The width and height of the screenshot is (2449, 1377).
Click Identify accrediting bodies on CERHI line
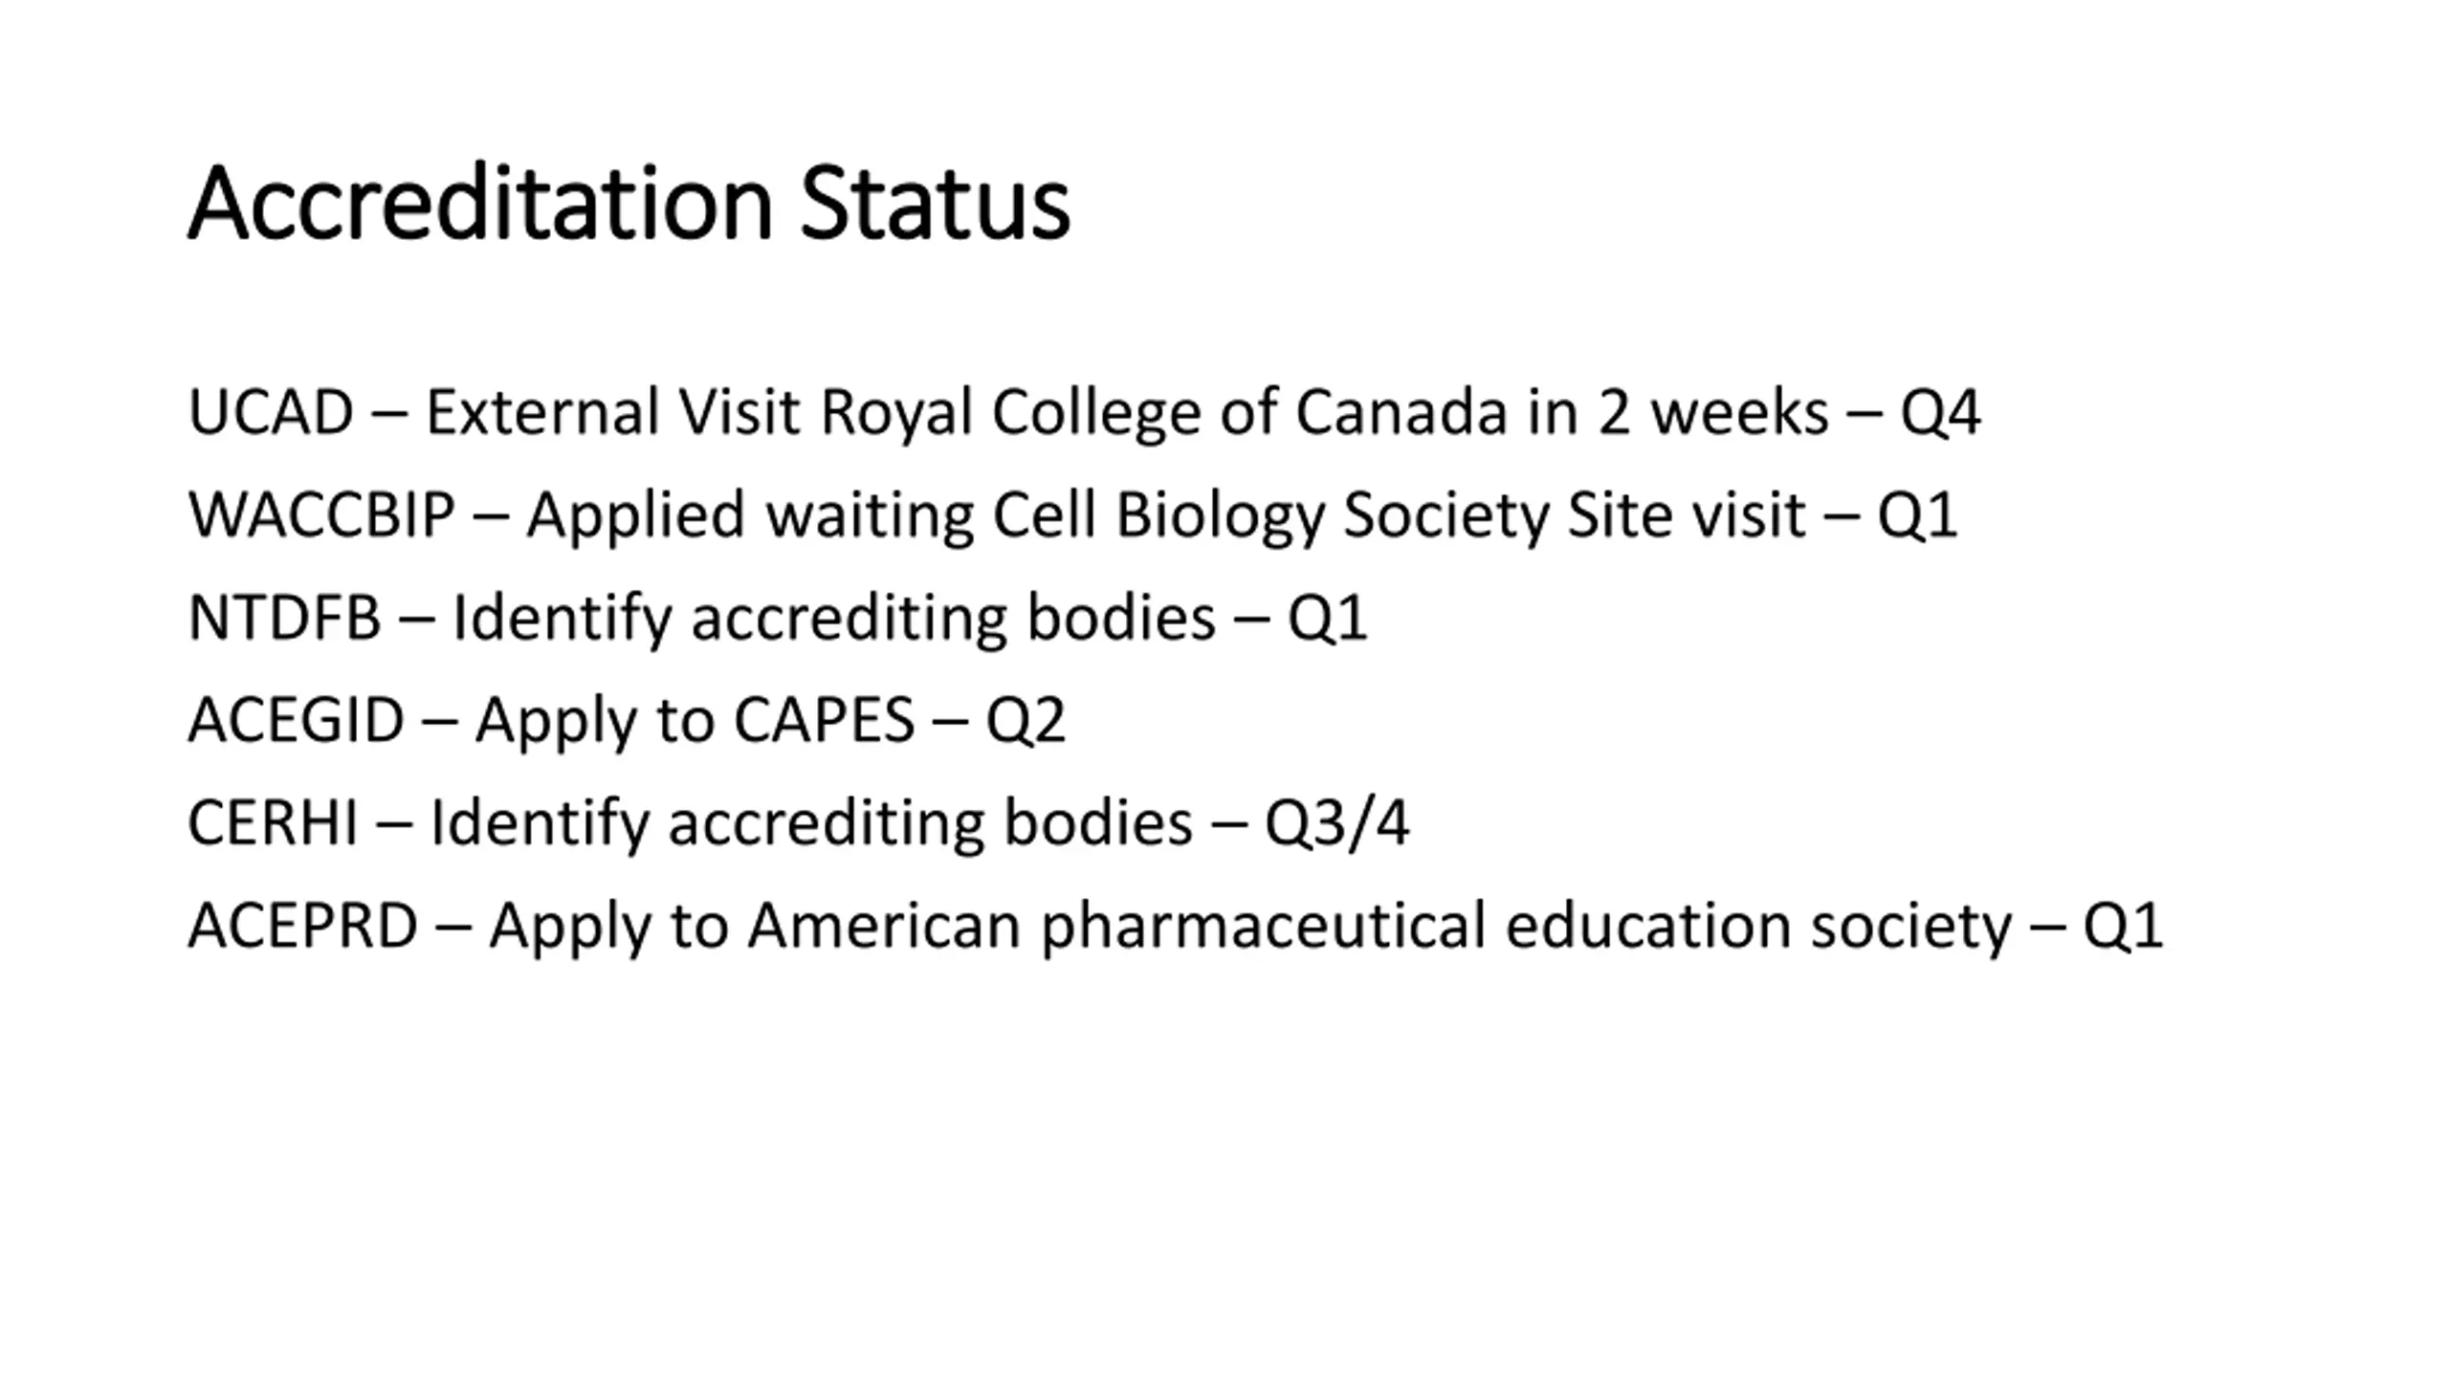(811, 823)
